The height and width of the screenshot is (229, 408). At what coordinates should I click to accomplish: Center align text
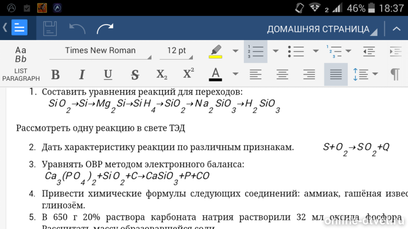click(x=282, y=74)
